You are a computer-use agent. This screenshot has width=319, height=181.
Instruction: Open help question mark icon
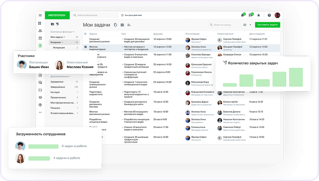[269, 15]
